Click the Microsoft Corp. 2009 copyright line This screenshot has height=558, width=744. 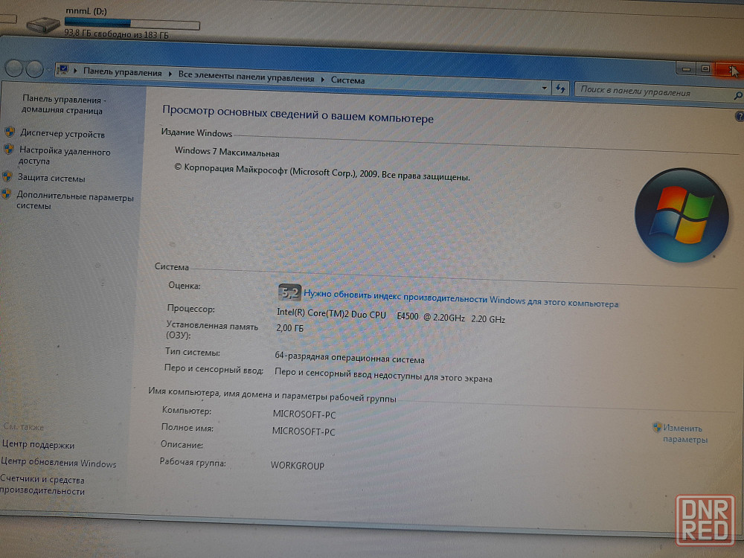pyautogui.click(x=321, y=173)
